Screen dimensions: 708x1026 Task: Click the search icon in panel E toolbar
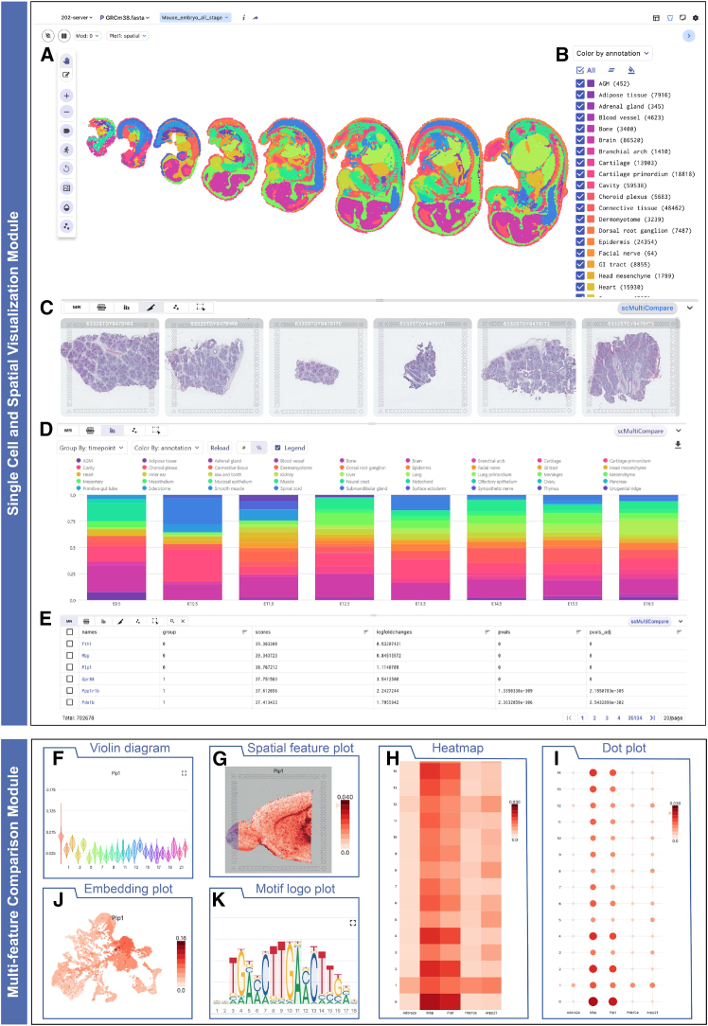point(172,621)
